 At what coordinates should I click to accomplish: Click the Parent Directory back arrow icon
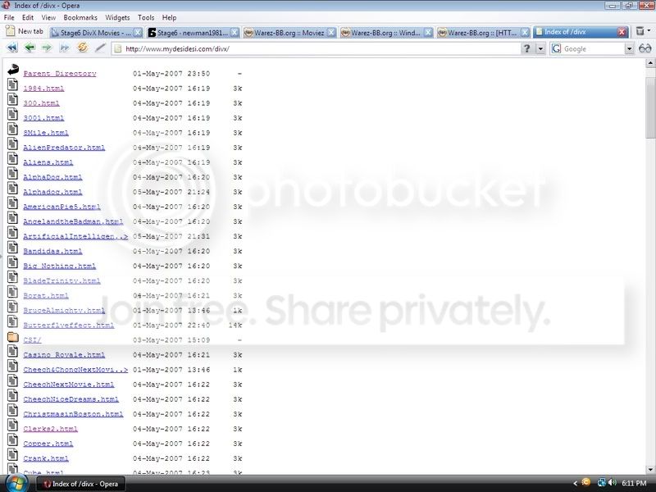13,70
